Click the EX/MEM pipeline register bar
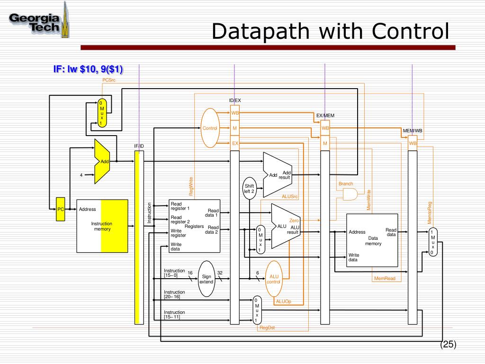The image size is (485, 364). (325, 237)
